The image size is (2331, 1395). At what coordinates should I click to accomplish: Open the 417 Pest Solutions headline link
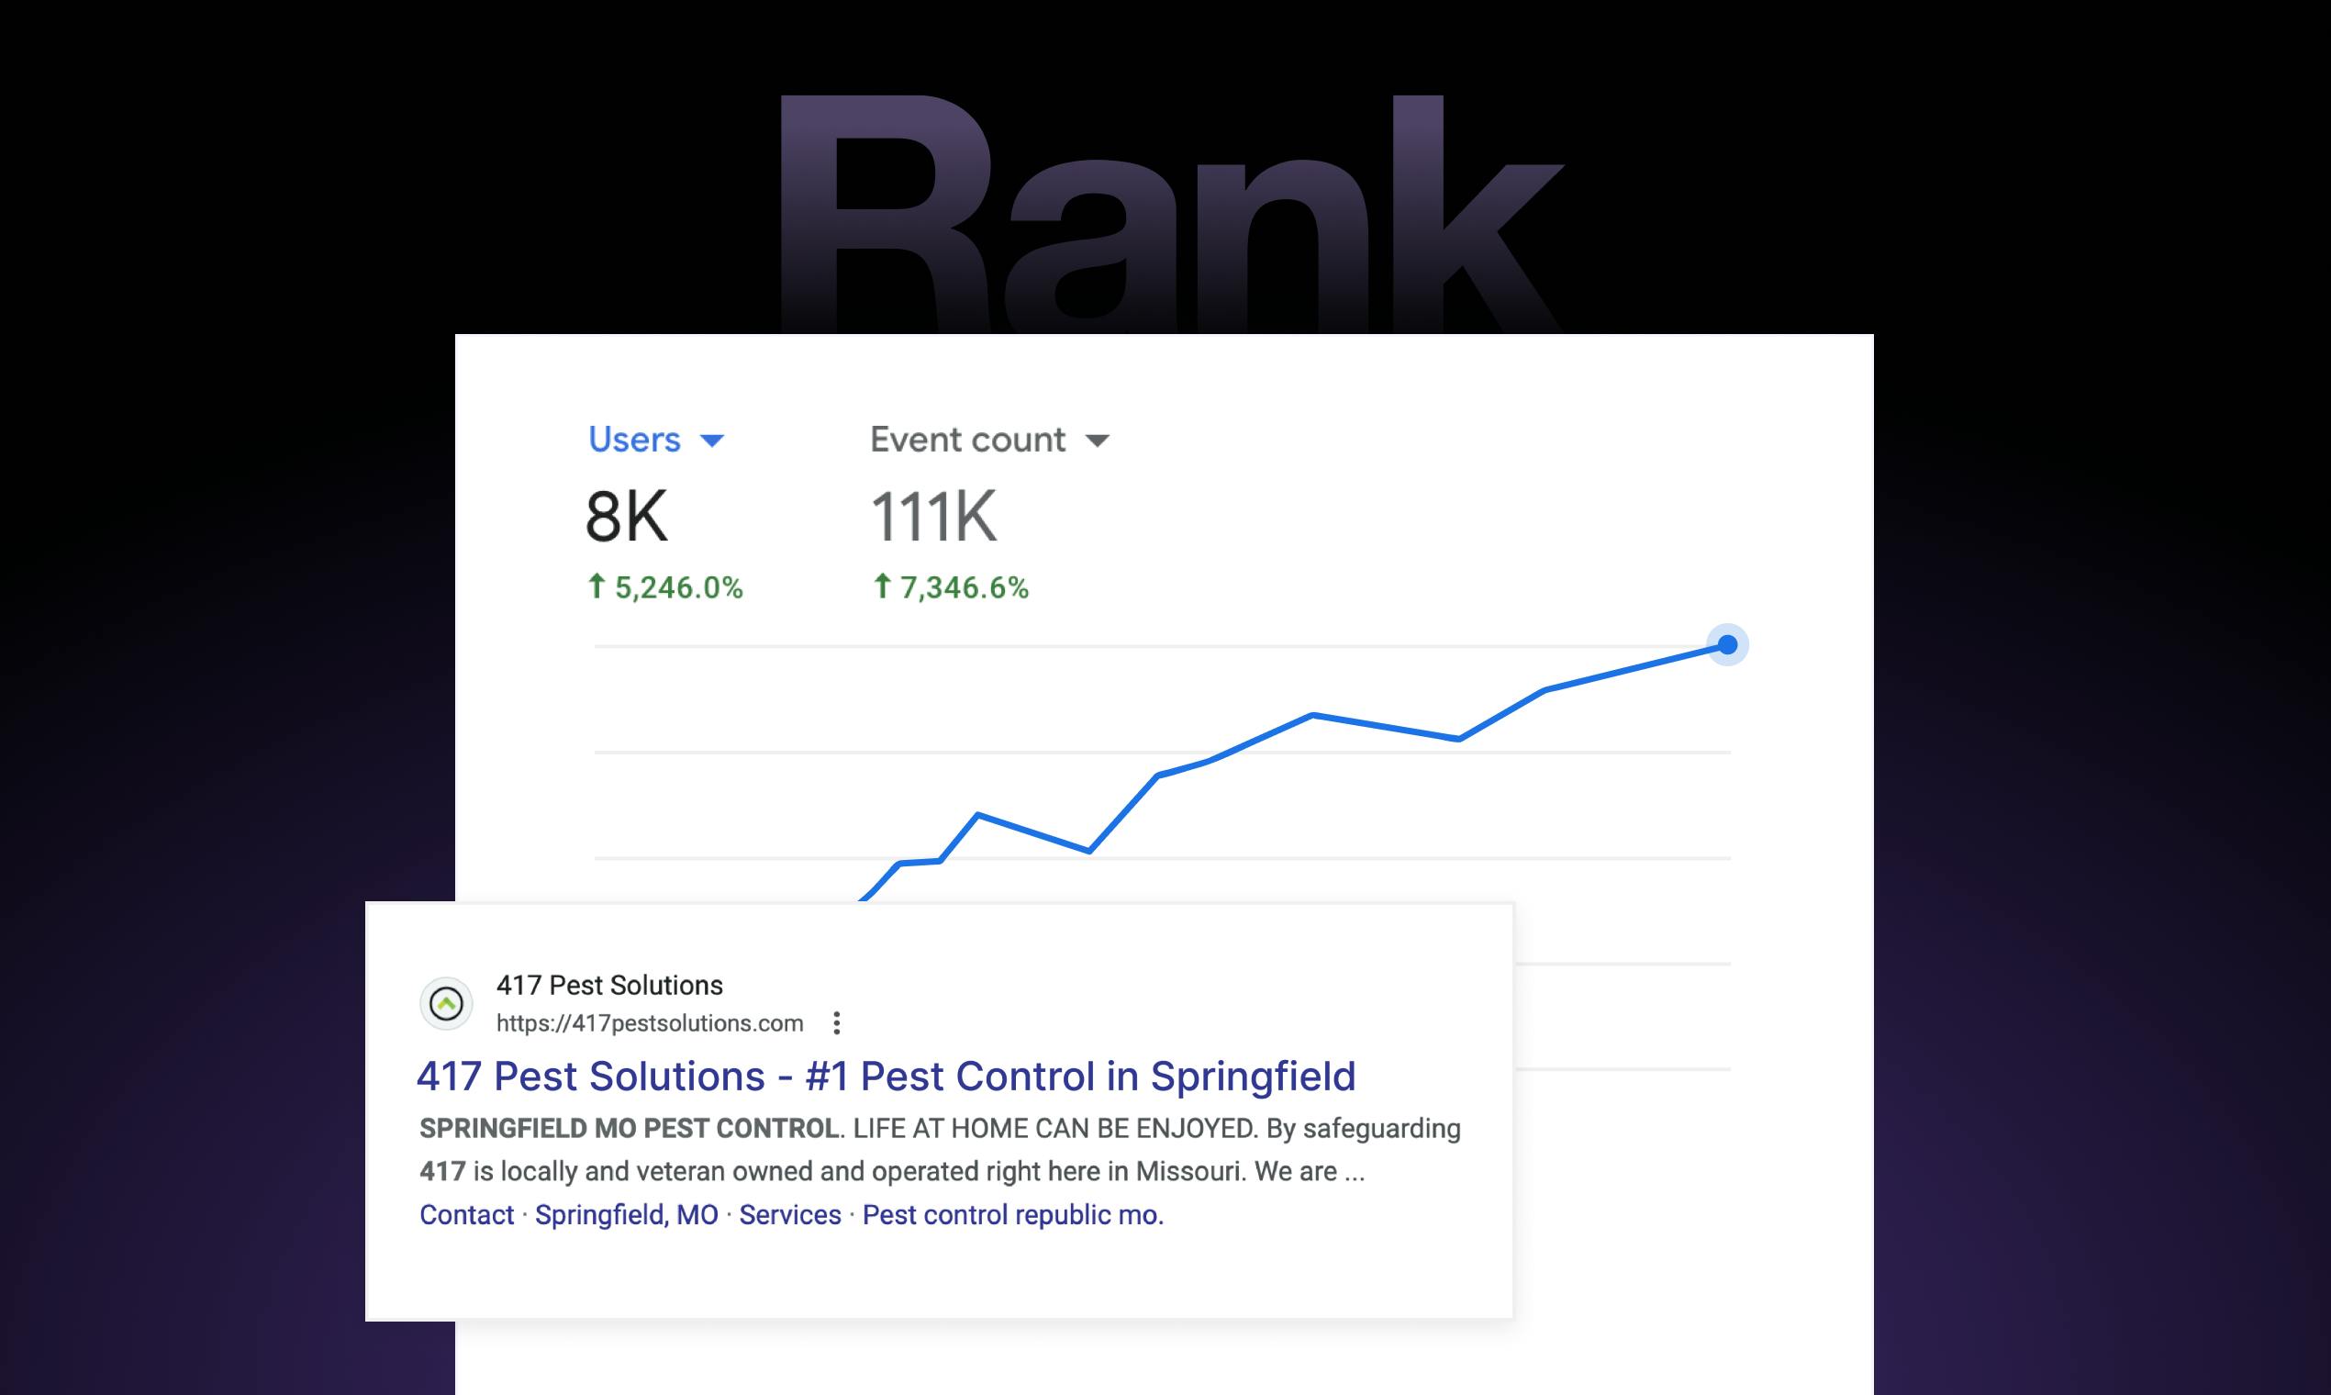point(886,1077)
